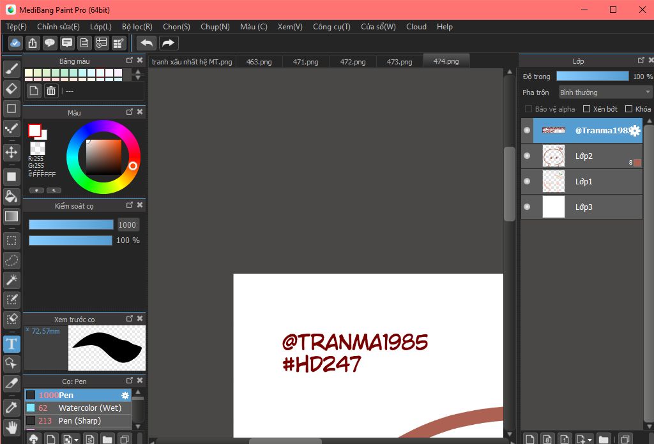
Task: Select the Select Eraser tool
Action: (11, 320)
